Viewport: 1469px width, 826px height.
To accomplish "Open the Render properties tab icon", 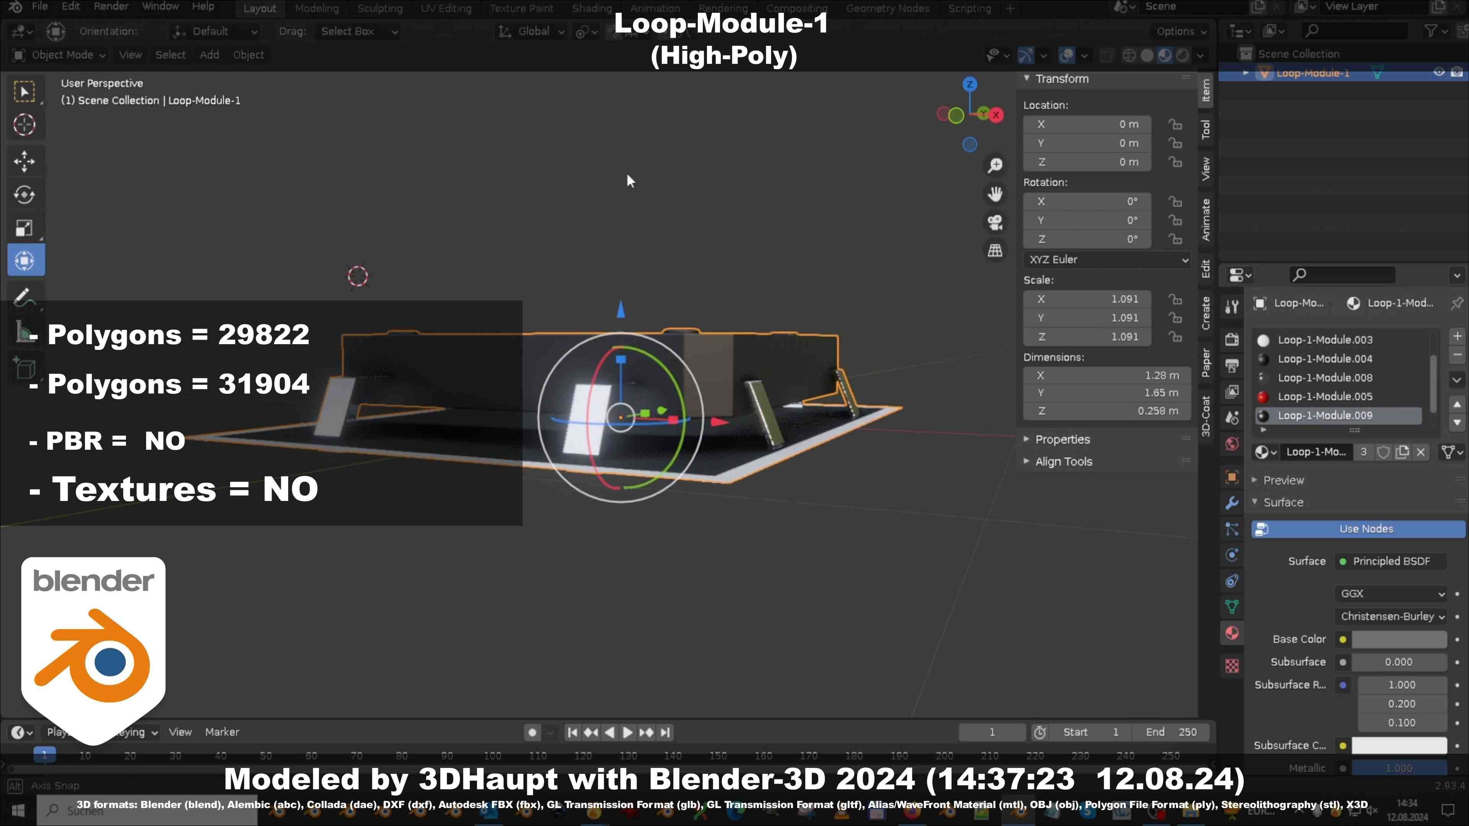I will pyautogui.click(x=1232, y=340).
